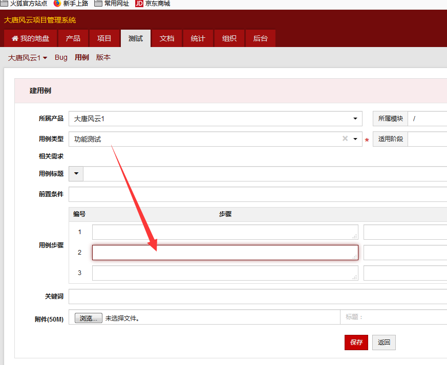Click the 大唐风云项目管理系统 title link
This screenshot has width=447, height=365.
[40, 20]
